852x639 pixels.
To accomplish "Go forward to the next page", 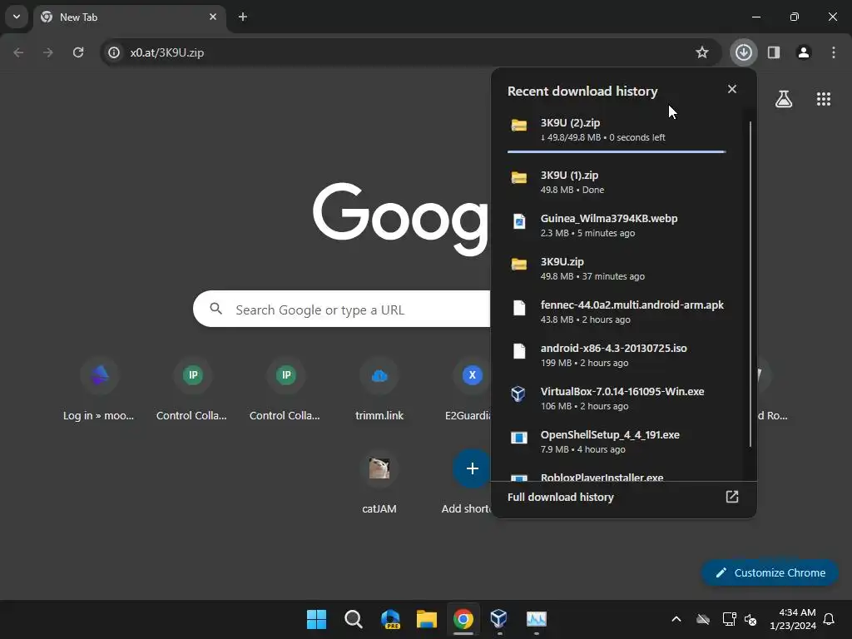I will [48, 52].
